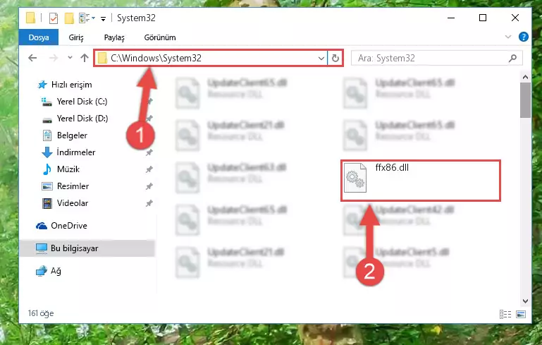Image resolution: width=542 pixels, height=345 pixels.
Task: Open the Help question mark icon
Action: pos(524,37)
